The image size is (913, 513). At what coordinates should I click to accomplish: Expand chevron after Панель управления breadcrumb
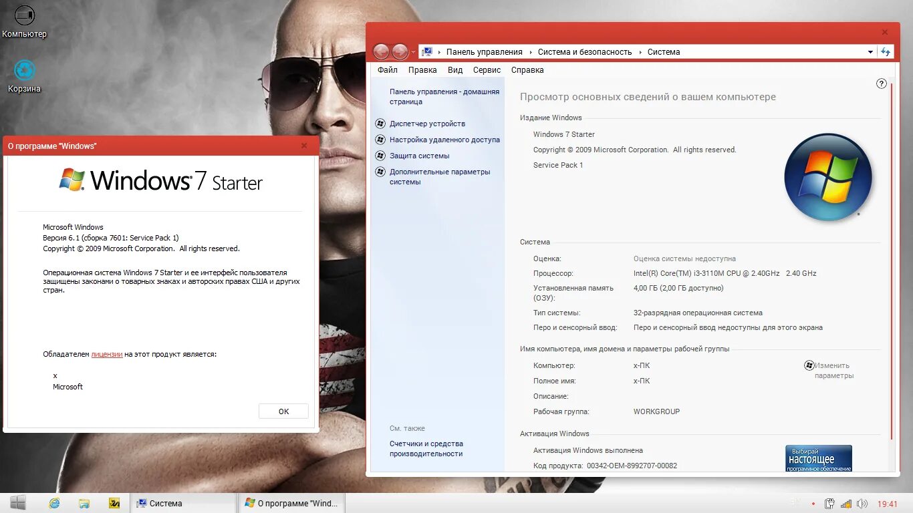pos(531,51)
